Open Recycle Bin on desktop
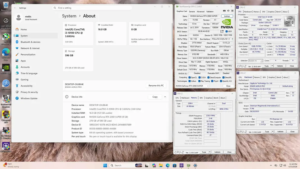The height and width of the screenshot is (169, 300). [6, 6]
